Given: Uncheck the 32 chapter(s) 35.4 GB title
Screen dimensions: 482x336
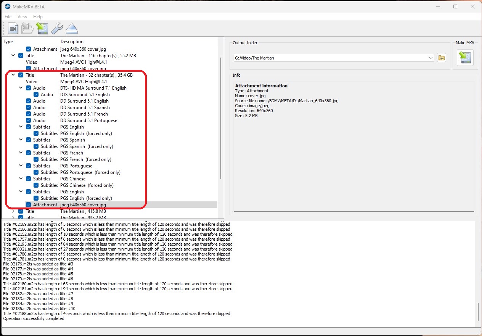Looking at the screenshot, I should [x=21, y=75].
